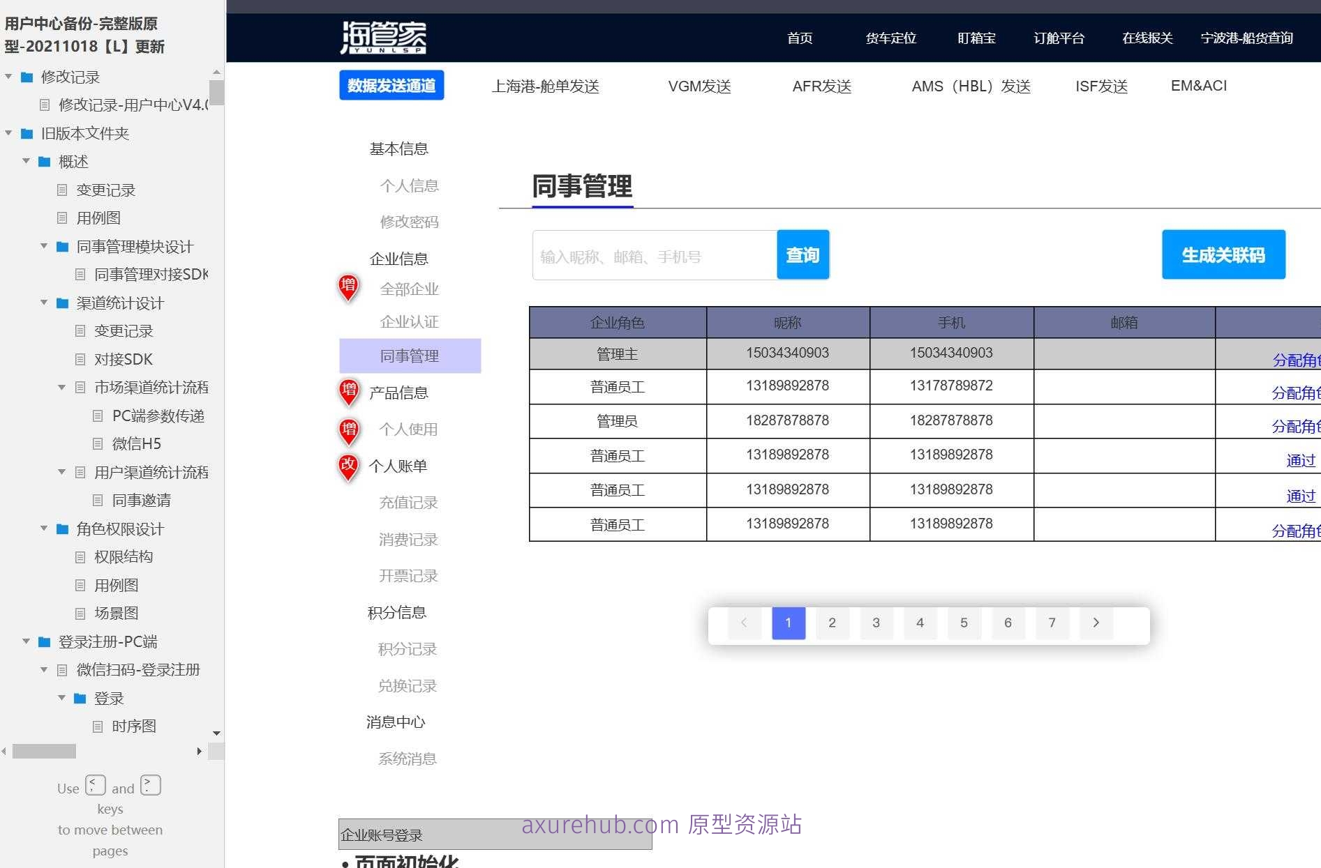Select the EM&ACI tab
The image size is (1321, 868).
(1199, 86)
